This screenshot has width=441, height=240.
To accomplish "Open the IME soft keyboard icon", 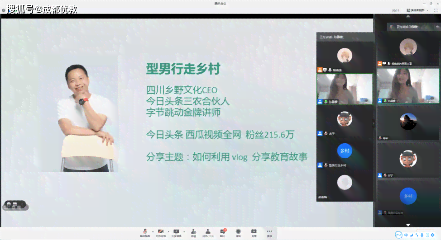I will 427,235.
